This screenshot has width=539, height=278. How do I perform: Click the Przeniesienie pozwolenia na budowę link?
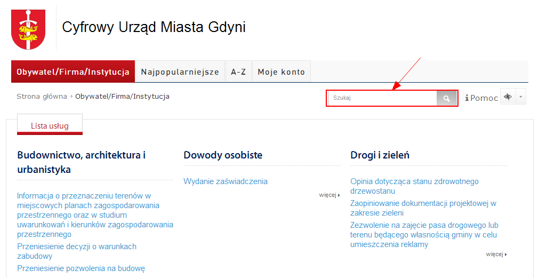pyautogui.click(x=81, y=268)
